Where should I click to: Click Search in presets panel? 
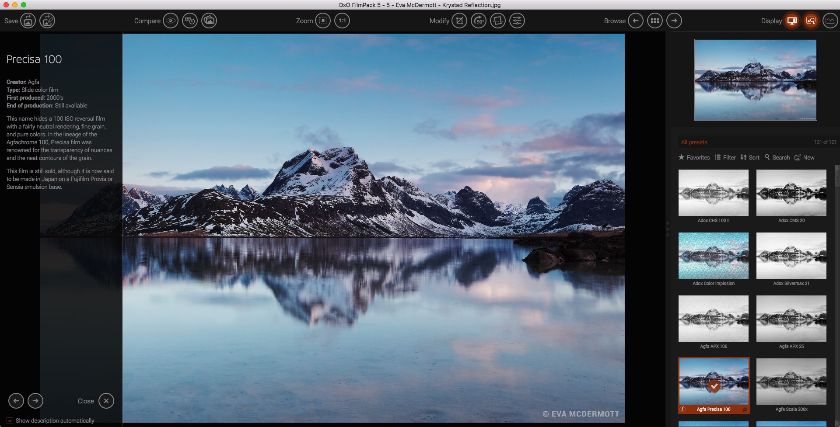pyautogui.click(x=777, y=157)
